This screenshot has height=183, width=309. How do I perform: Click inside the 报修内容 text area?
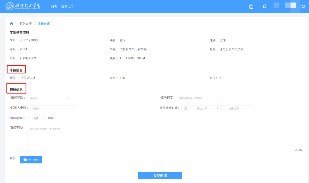pos(165,138)
